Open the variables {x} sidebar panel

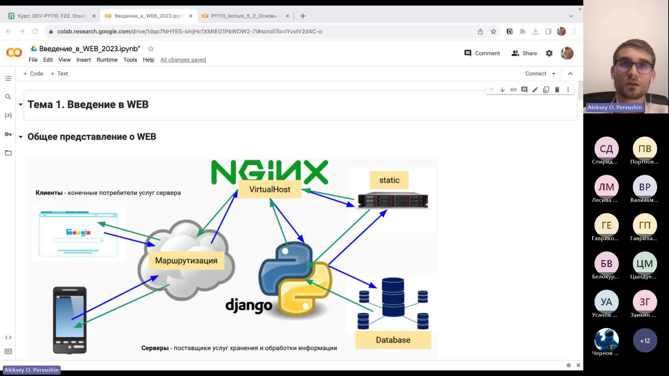point(8,115)
